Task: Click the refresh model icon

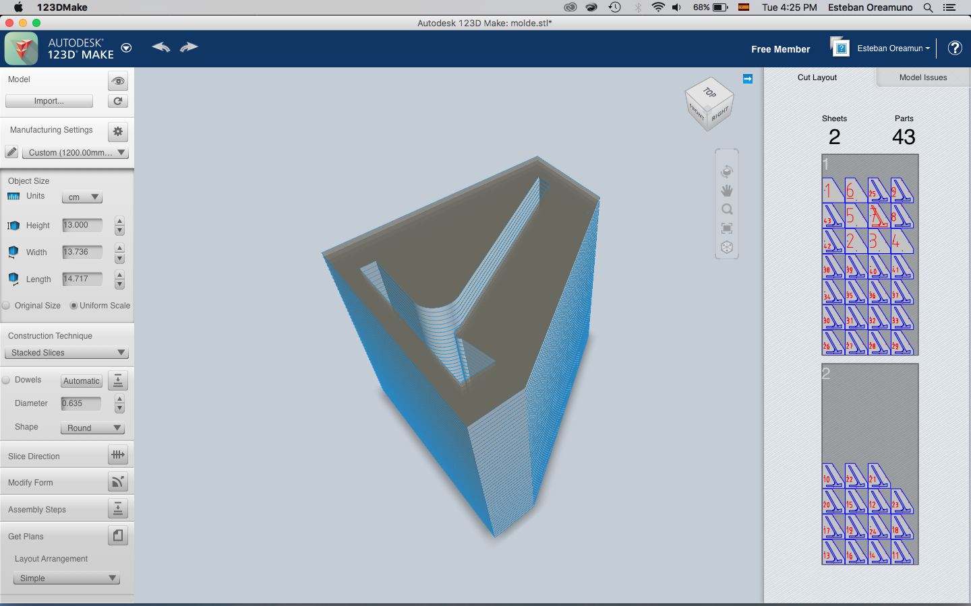Action: point(118,101)
